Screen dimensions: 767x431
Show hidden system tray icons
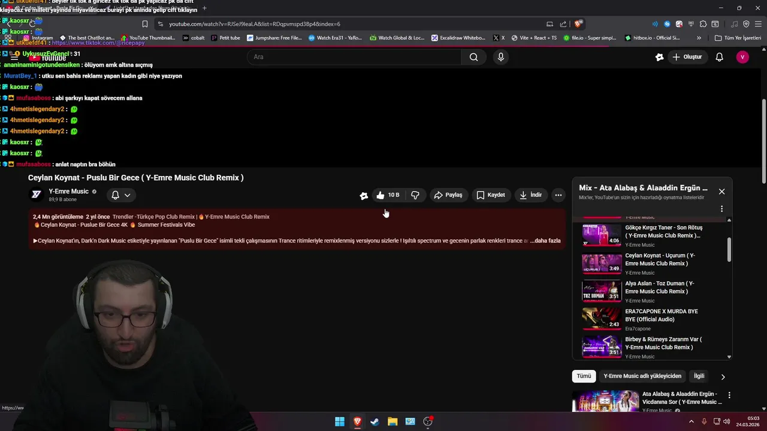tap(691, 421)
